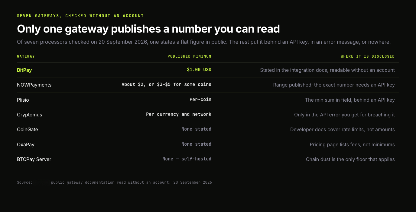Screen dimensions: 416x212
Task: Select the BitPay gateway name
Action: [24, 70]
